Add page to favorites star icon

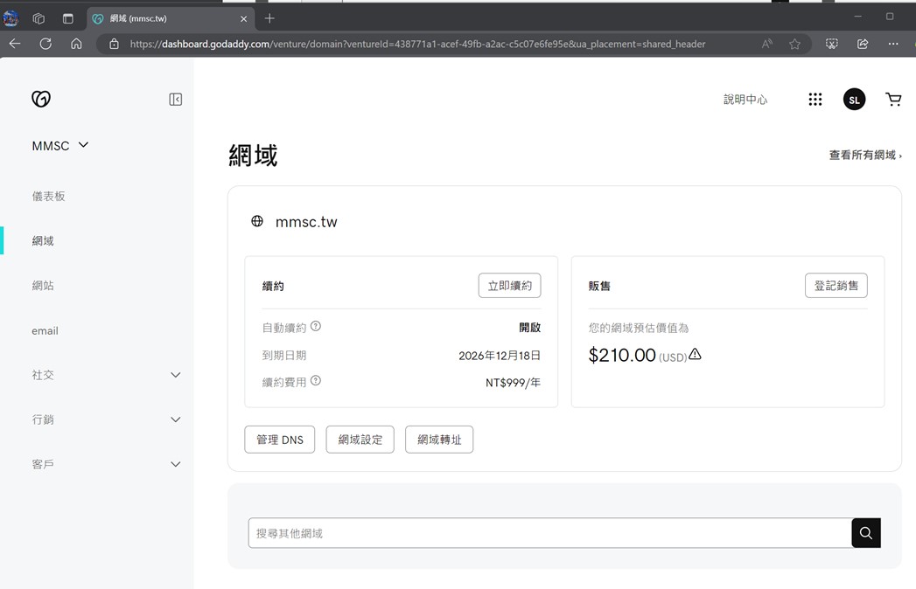tap(794, 44)
